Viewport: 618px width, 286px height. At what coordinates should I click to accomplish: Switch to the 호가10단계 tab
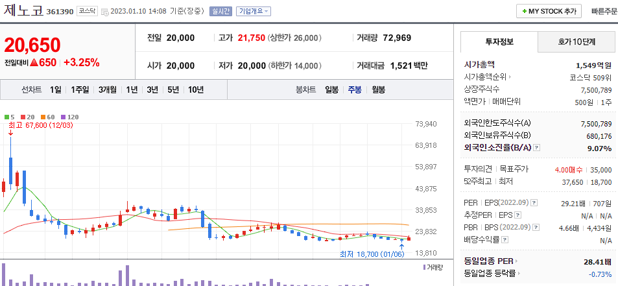pos(576,42)
